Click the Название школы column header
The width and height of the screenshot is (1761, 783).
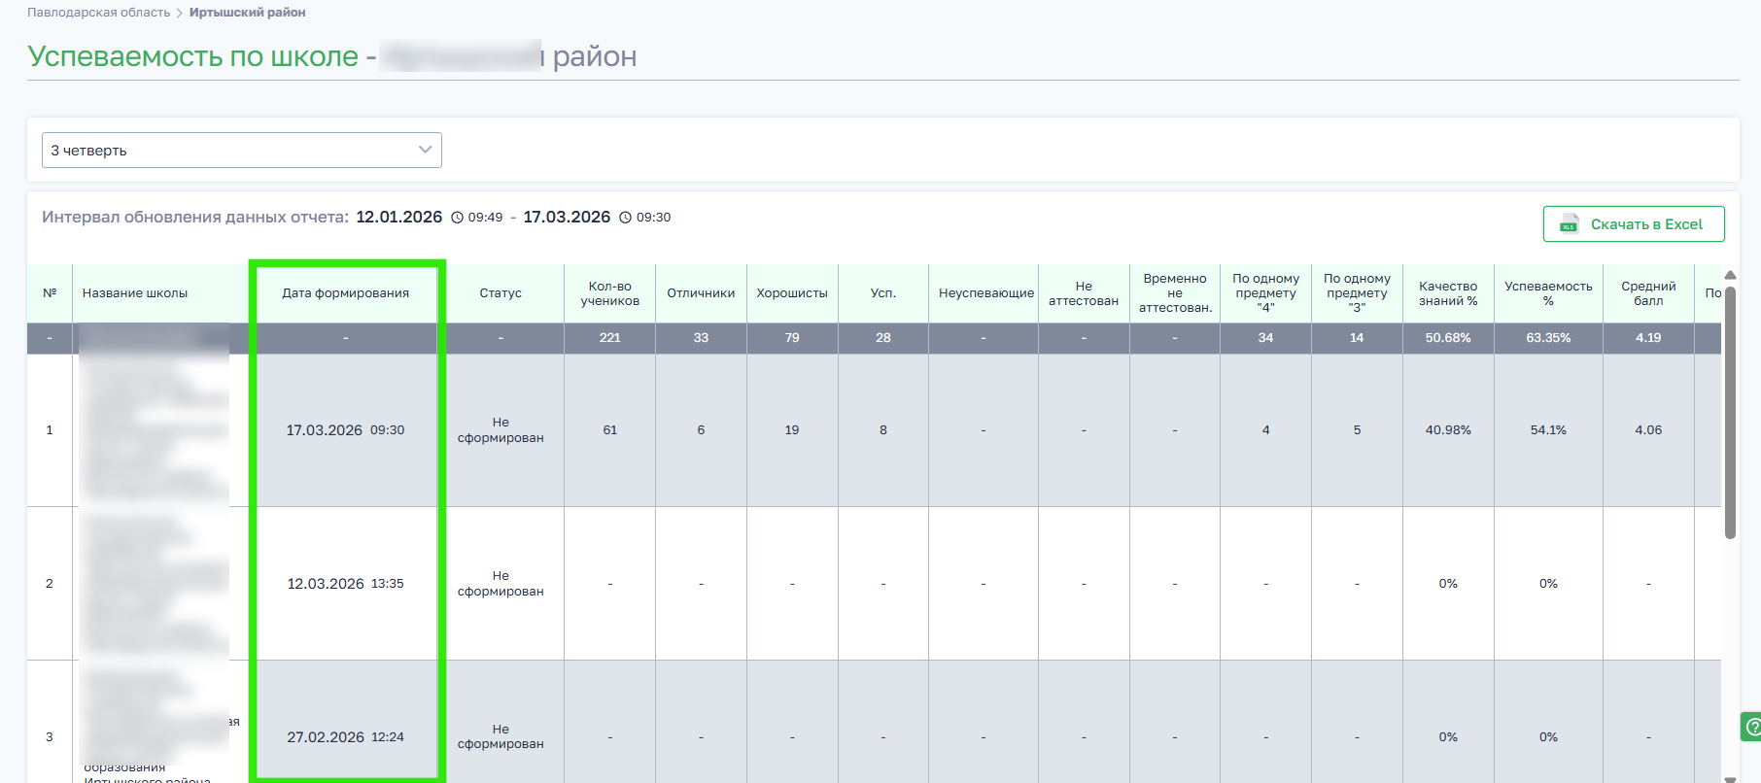(x=135, y=293)
